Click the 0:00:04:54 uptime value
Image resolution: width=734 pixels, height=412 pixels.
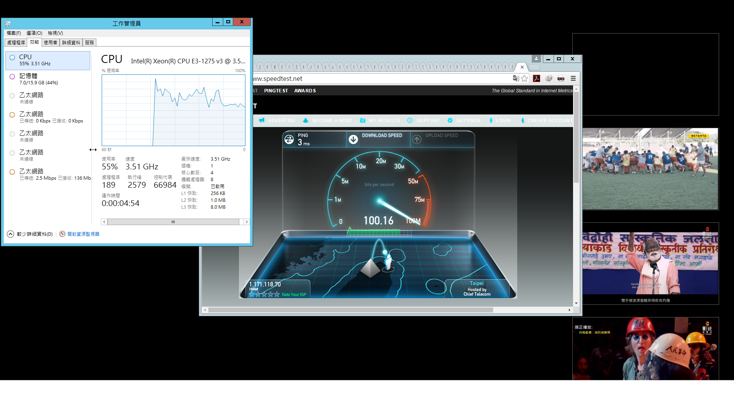(120, 203)
